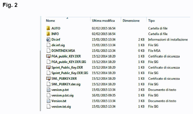Click the 16/01/2015 09:35 modified date
193x114 pixels.
pos(104,95)
